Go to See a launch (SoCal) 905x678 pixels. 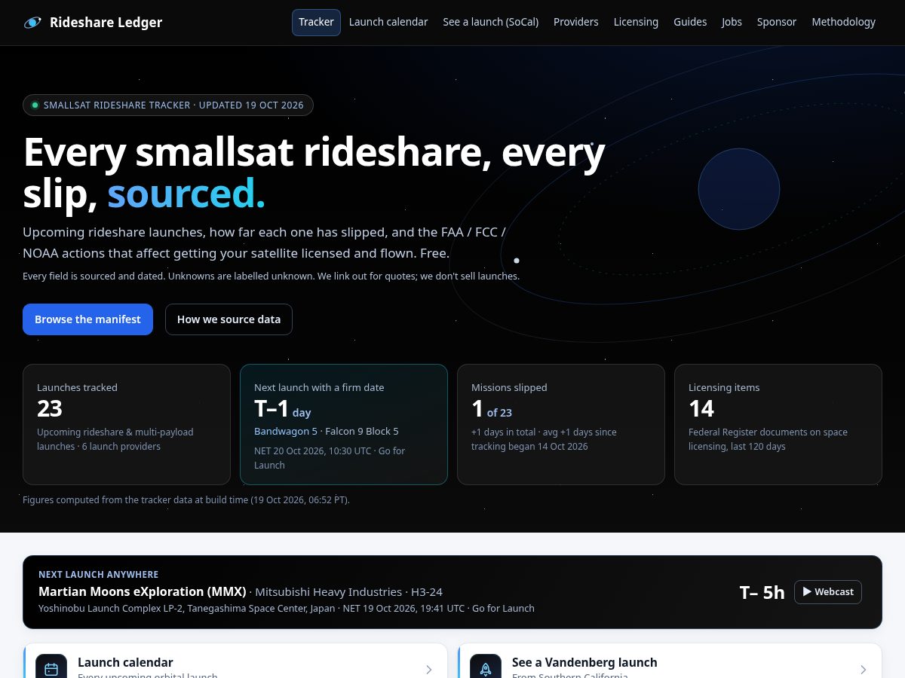491,23
